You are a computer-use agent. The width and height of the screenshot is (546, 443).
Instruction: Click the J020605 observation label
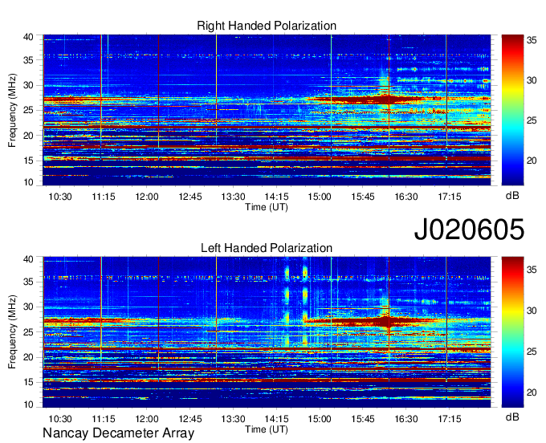point(469,230)
